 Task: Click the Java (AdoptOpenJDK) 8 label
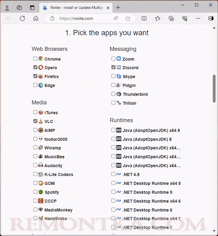tap(147, 139)
